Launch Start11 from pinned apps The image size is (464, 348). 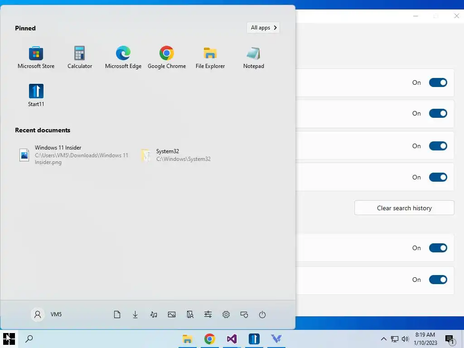36,95
